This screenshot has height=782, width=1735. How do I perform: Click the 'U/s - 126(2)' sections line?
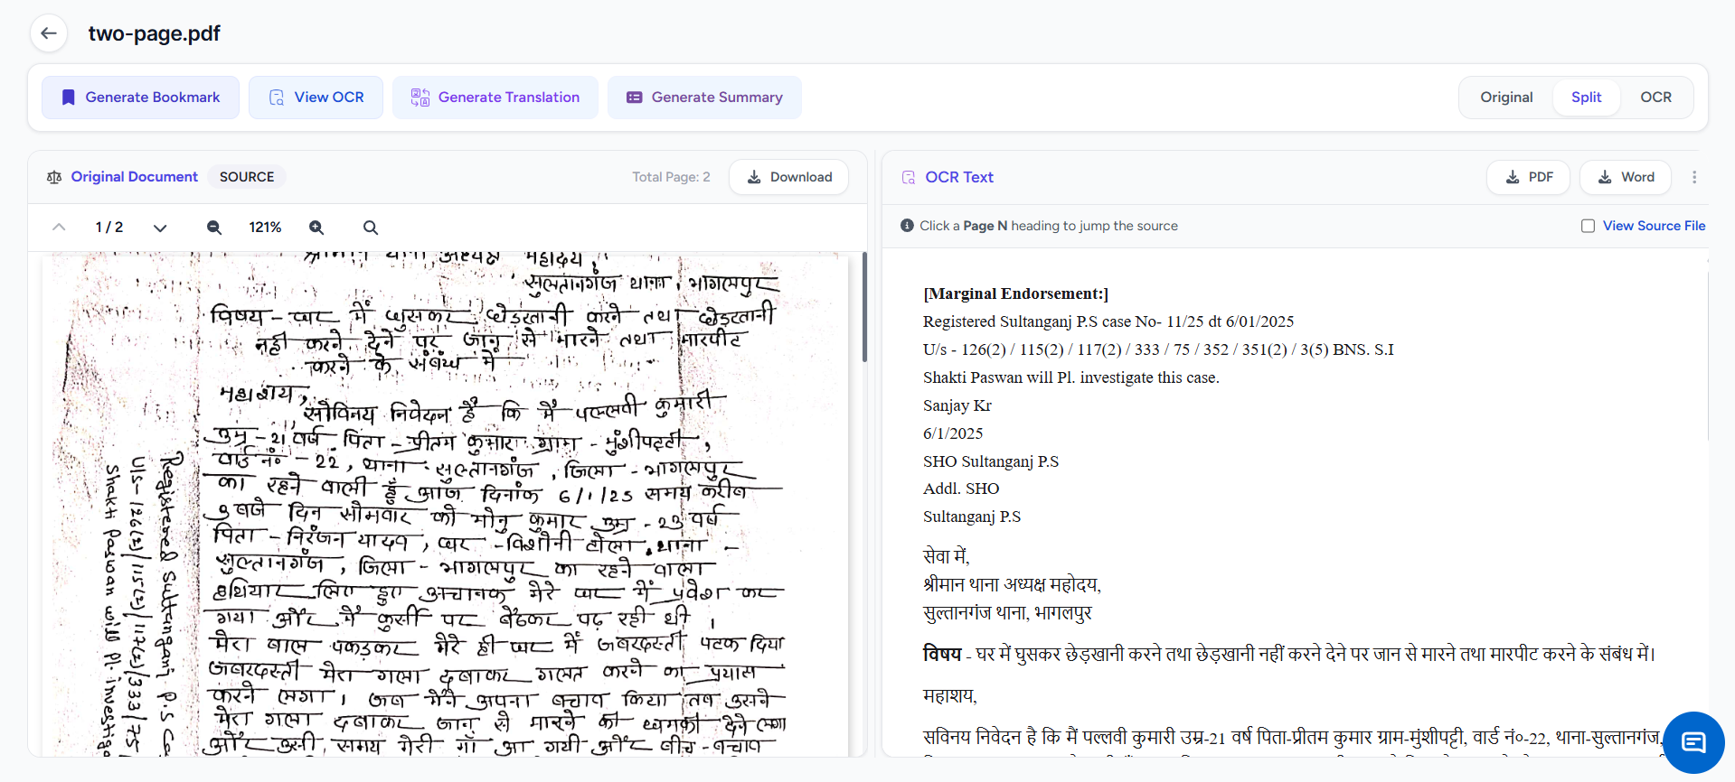pos(1158,349)
